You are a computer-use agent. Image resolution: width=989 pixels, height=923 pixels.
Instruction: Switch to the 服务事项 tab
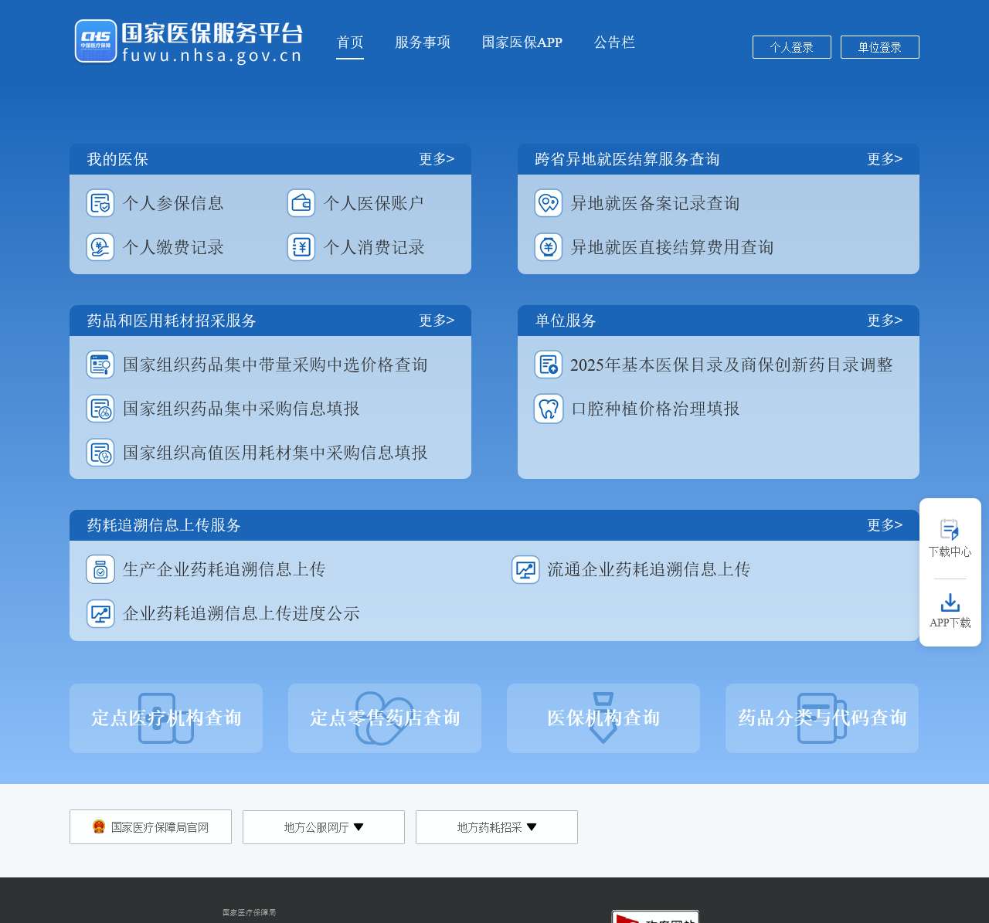[423, 42]
